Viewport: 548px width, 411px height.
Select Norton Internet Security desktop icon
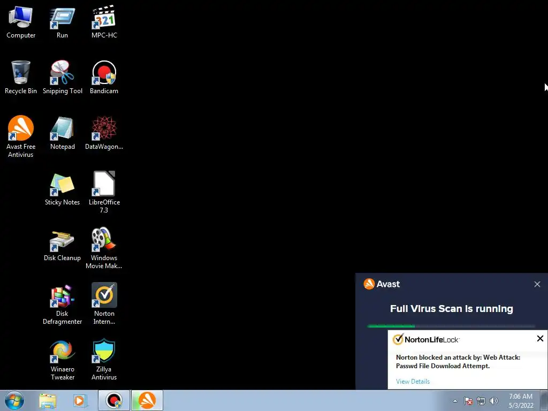104,303
